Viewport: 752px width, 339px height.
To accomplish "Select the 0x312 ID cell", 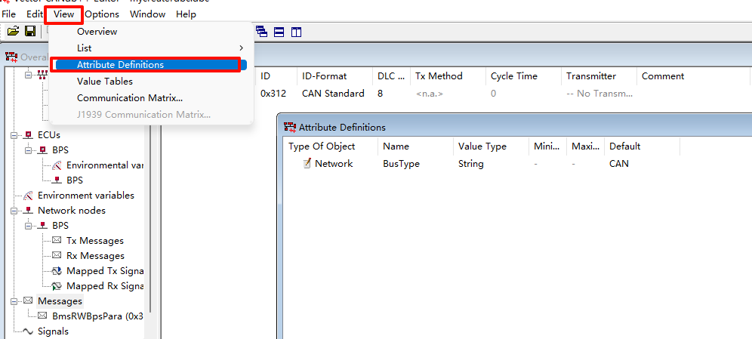I will 273,94.
